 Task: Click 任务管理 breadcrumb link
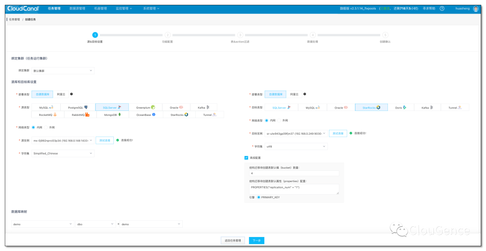14,19
